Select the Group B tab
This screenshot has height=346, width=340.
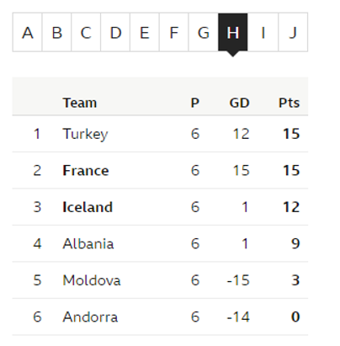(57, 32)
